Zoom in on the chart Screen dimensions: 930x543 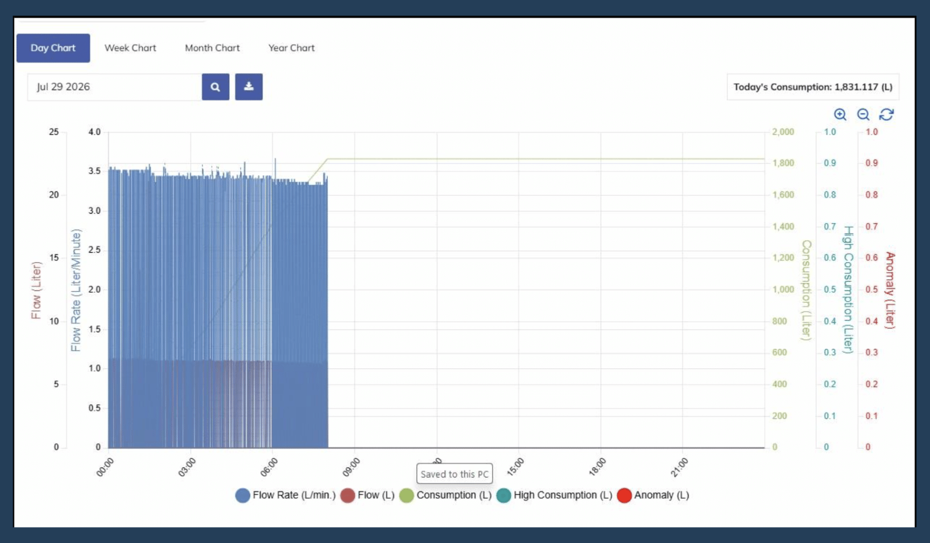tap(840, 115)
